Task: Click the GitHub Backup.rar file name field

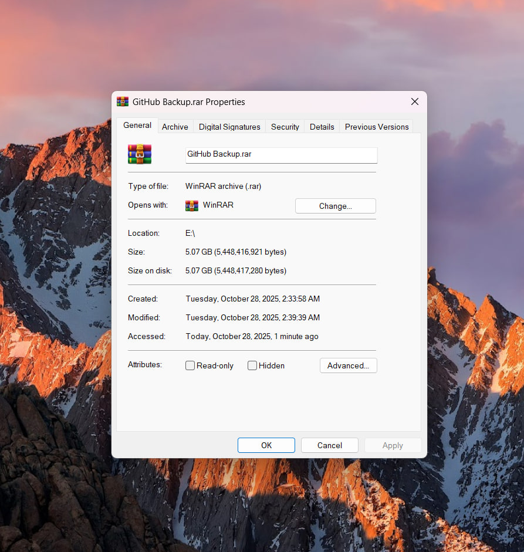Action: [281, 155]
